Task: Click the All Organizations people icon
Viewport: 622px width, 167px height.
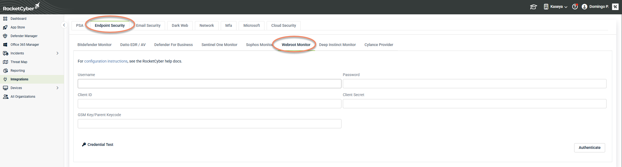Action: [5, 97]
